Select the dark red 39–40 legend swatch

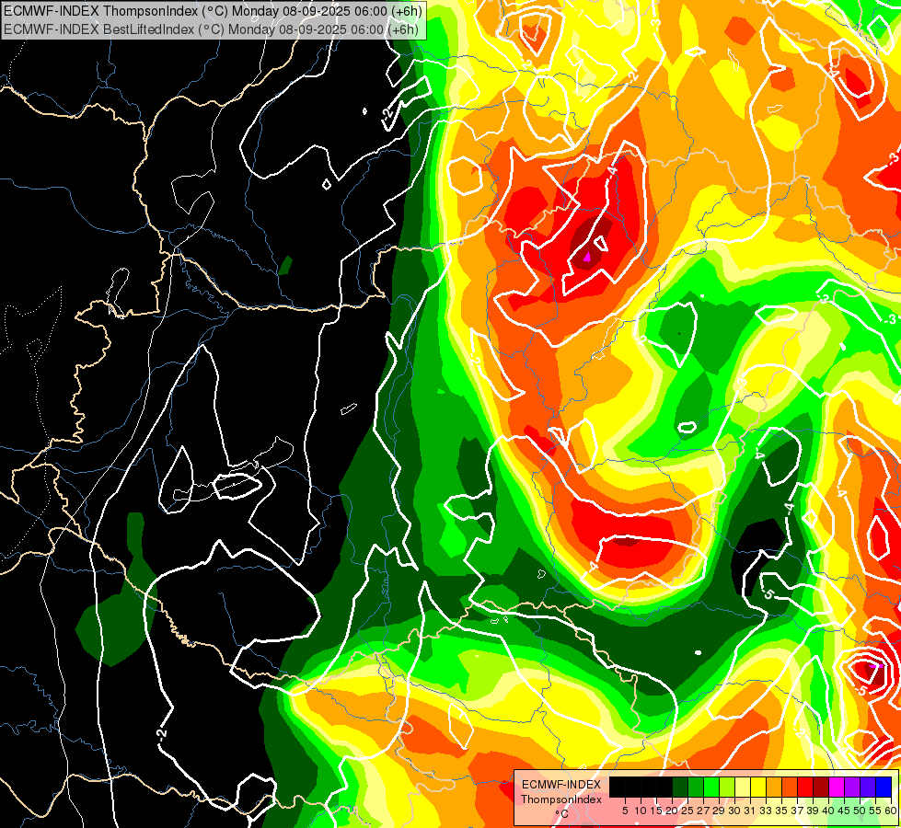point(821,787)
